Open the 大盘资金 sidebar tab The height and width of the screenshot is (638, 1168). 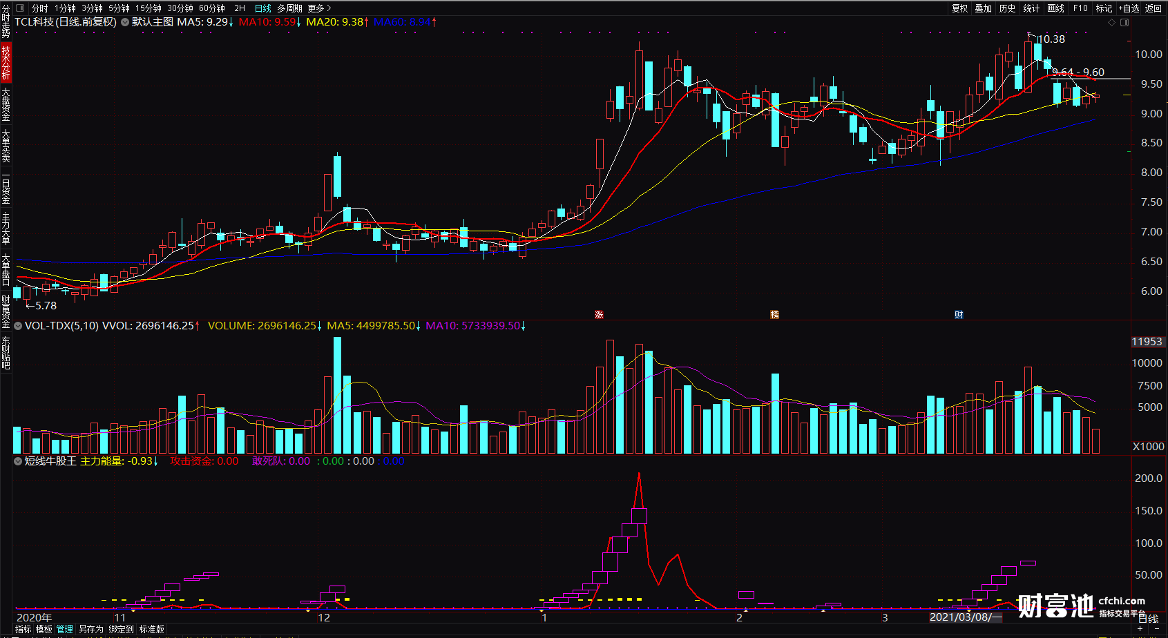pyautogui.click(x=6, y=104)
